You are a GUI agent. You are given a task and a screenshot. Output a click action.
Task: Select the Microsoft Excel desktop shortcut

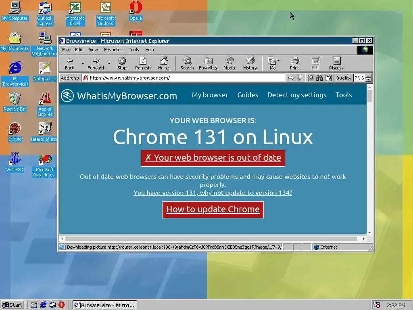[x=75, y=14]
